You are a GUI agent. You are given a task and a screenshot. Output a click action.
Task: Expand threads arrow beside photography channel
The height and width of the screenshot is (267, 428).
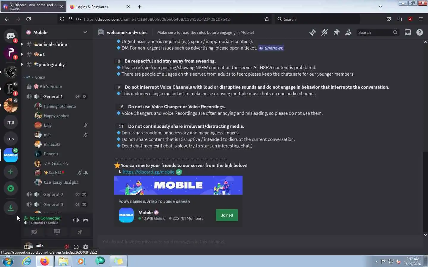point(22,64)
